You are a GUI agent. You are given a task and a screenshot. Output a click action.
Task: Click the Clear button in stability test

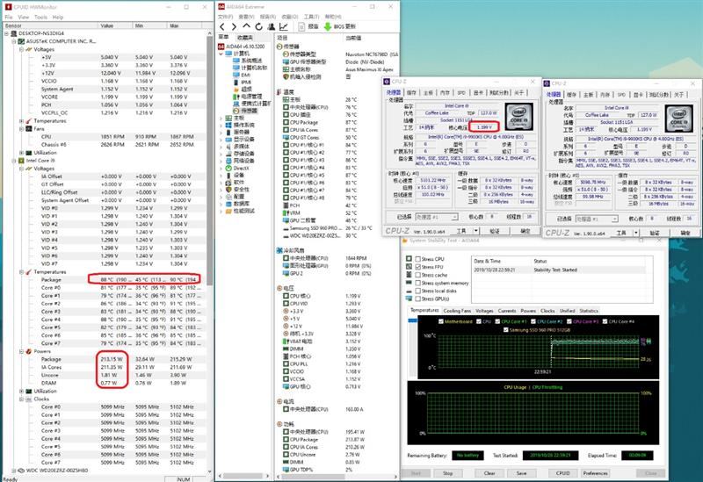[x=489, y=473]
